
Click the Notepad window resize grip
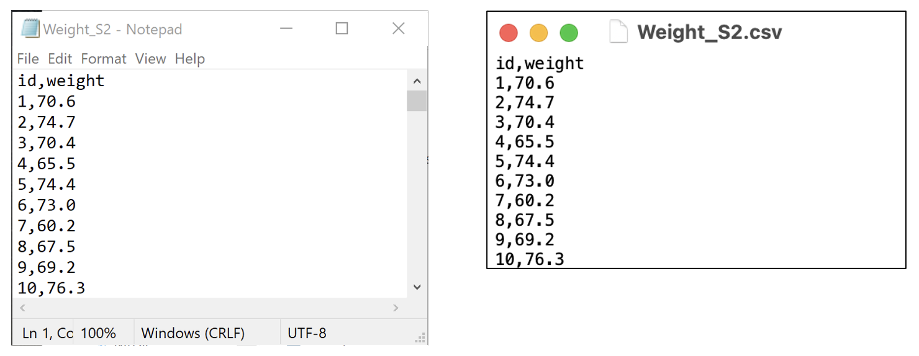pyautogui.click(x=421, y=338)
